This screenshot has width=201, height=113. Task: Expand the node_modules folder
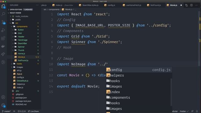22,16
